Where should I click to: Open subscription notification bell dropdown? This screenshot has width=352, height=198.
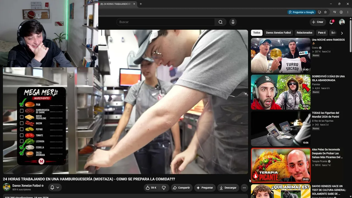(55, 188)
